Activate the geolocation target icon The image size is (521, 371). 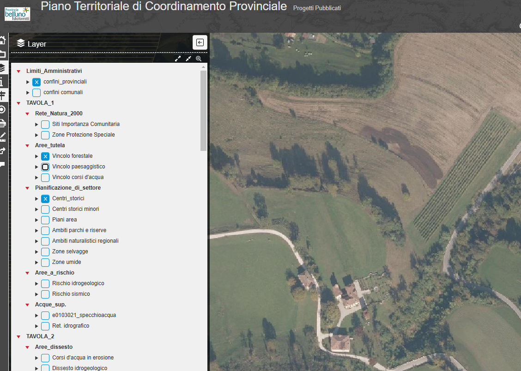[3, 109]
